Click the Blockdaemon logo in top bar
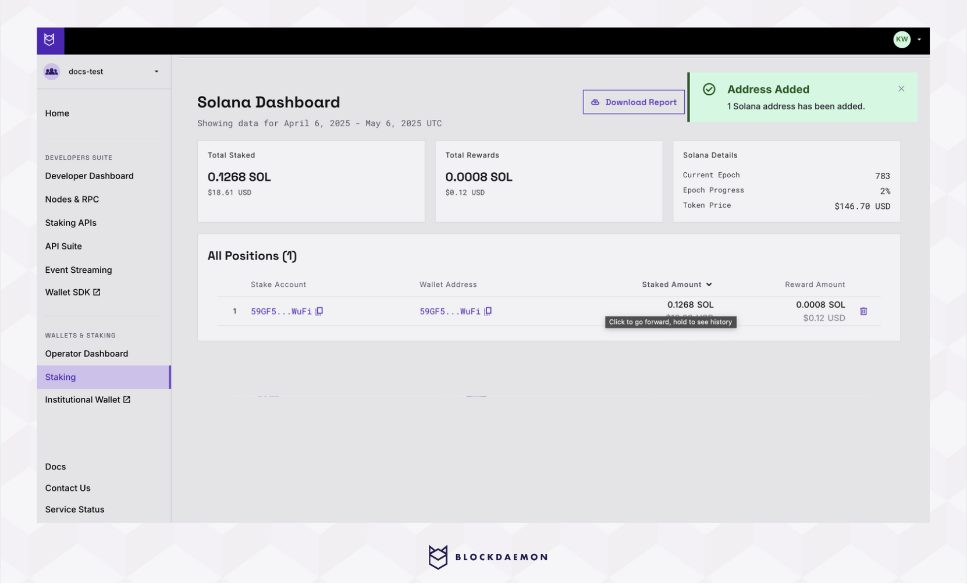Screen dimensions: 967x584 tap(50, 40)
